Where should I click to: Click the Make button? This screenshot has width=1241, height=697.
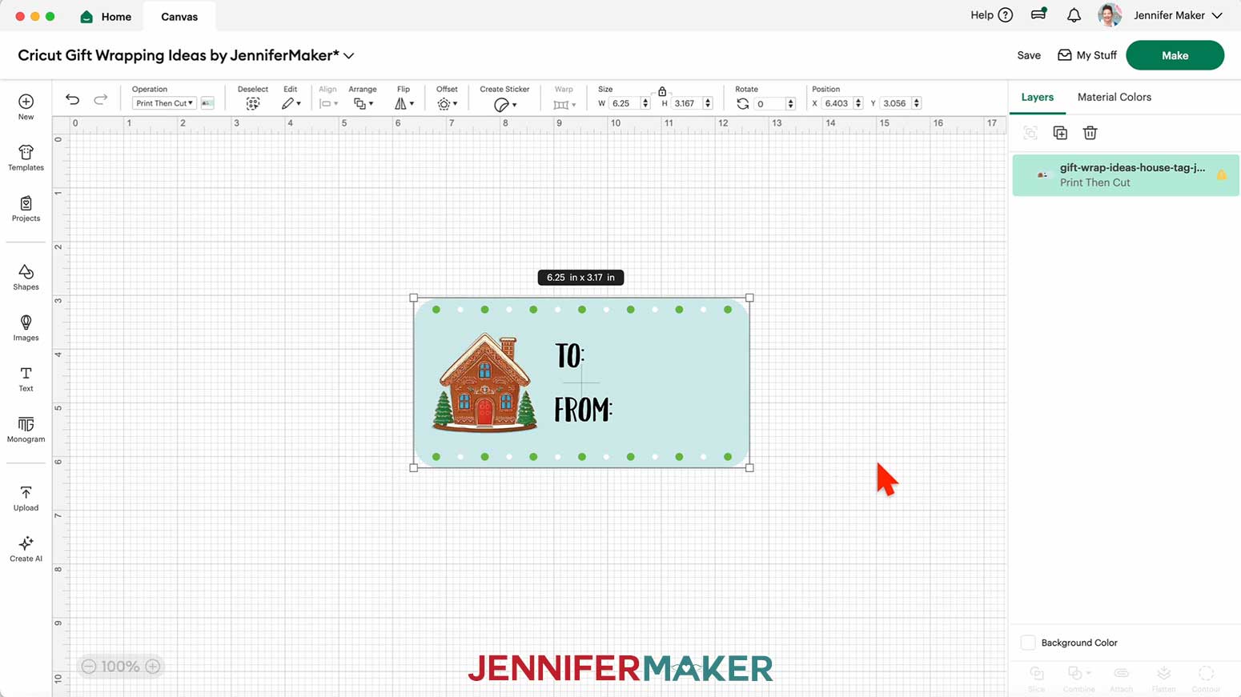tap(1175, 55)
